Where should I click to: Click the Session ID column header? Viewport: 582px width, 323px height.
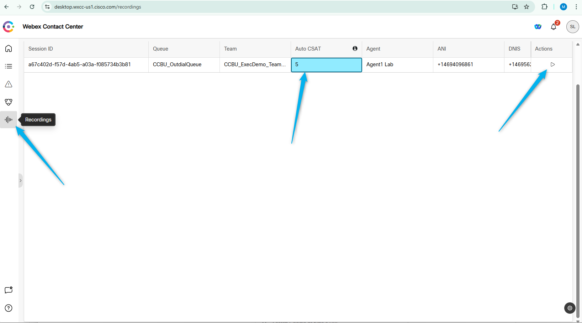[41, 49]
